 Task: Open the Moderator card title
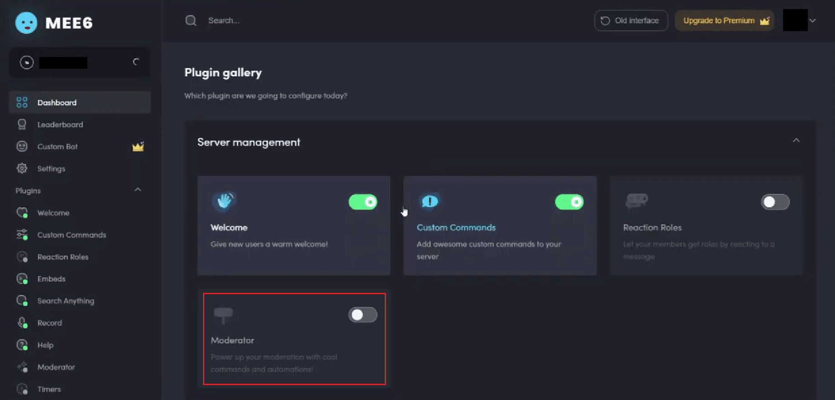coord(232,340)
